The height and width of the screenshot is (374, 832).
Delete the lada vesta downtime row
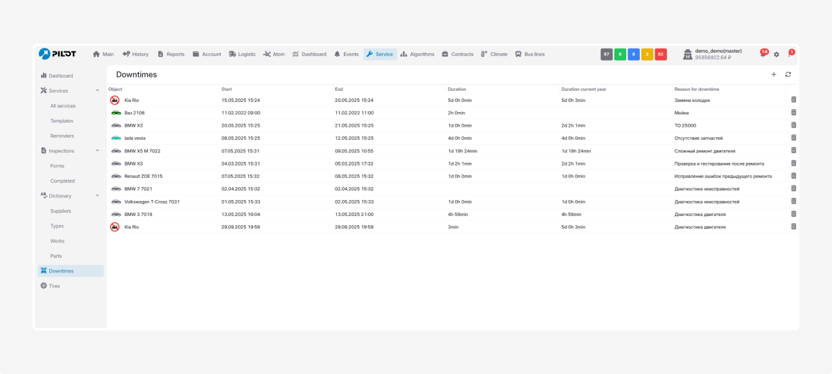click(793, 138)
